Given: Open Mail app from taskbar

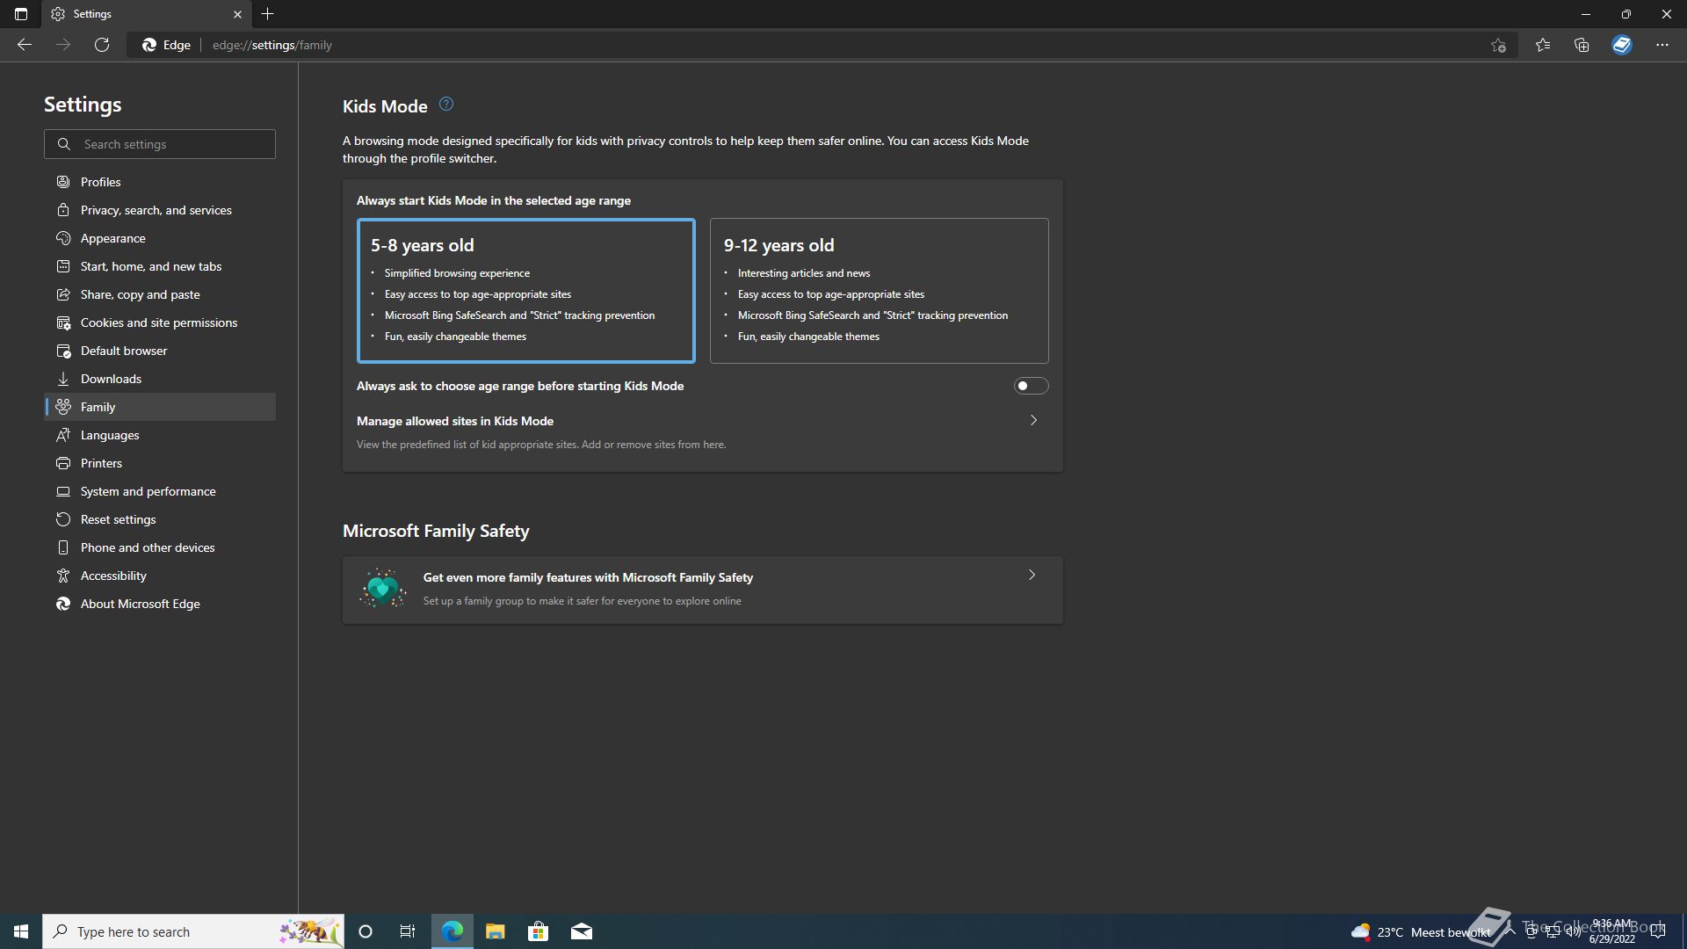Looking at the screenshot, I should coord(581,931).
